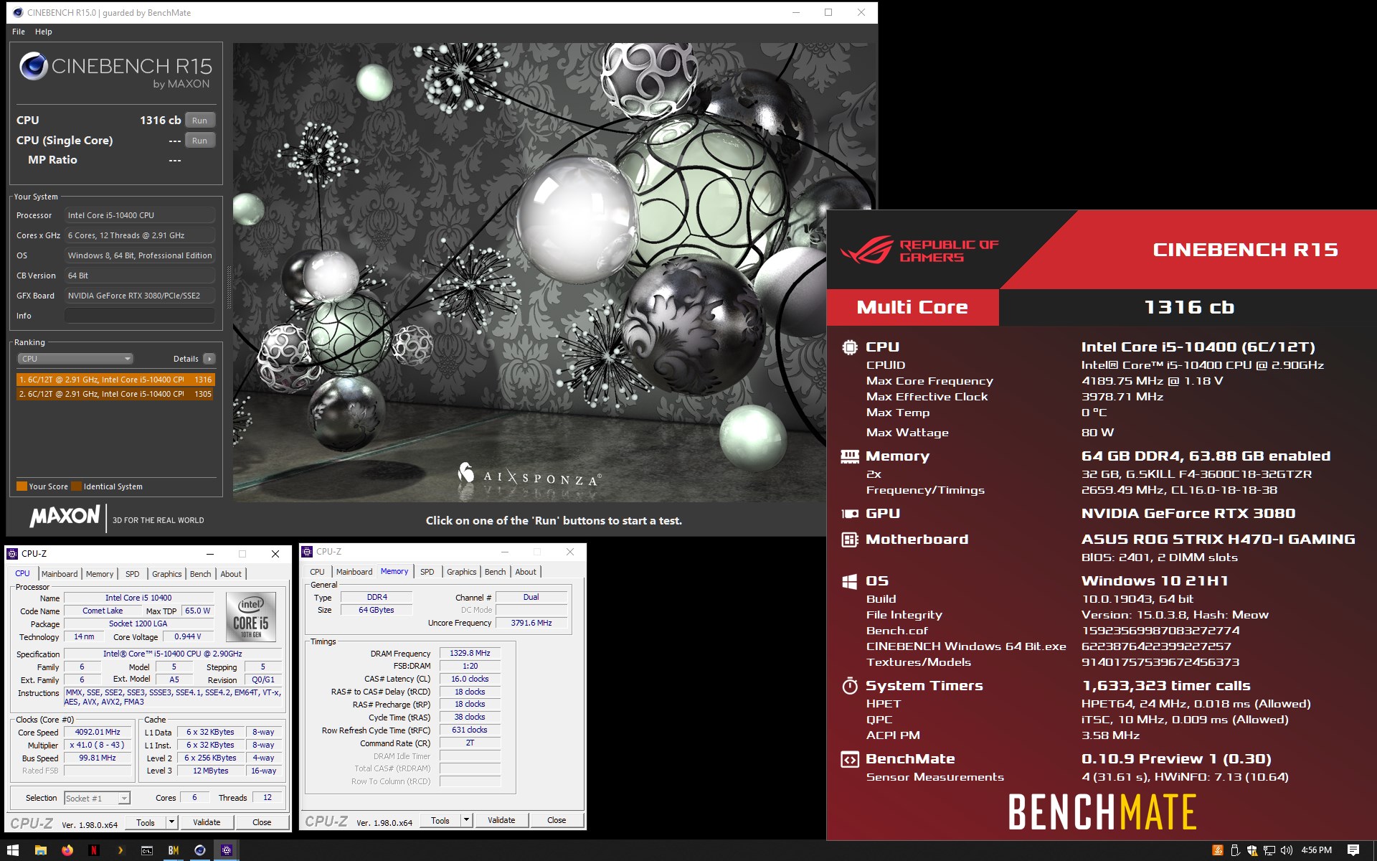Open the Socket #1 selection dropdown
This screenshot has height=861, width=1377.
[x=97, y=799]
